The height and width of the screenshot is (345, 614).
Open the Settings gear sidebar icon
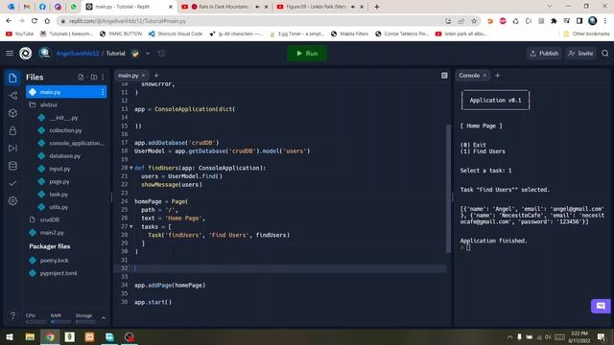(12, 201)
